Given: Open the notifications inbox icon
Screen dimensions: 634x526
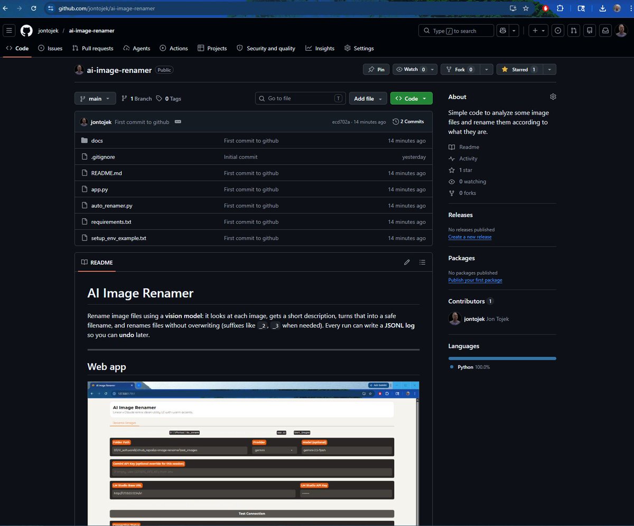Looking at the screenshot, I should click(x=605, y=31).
